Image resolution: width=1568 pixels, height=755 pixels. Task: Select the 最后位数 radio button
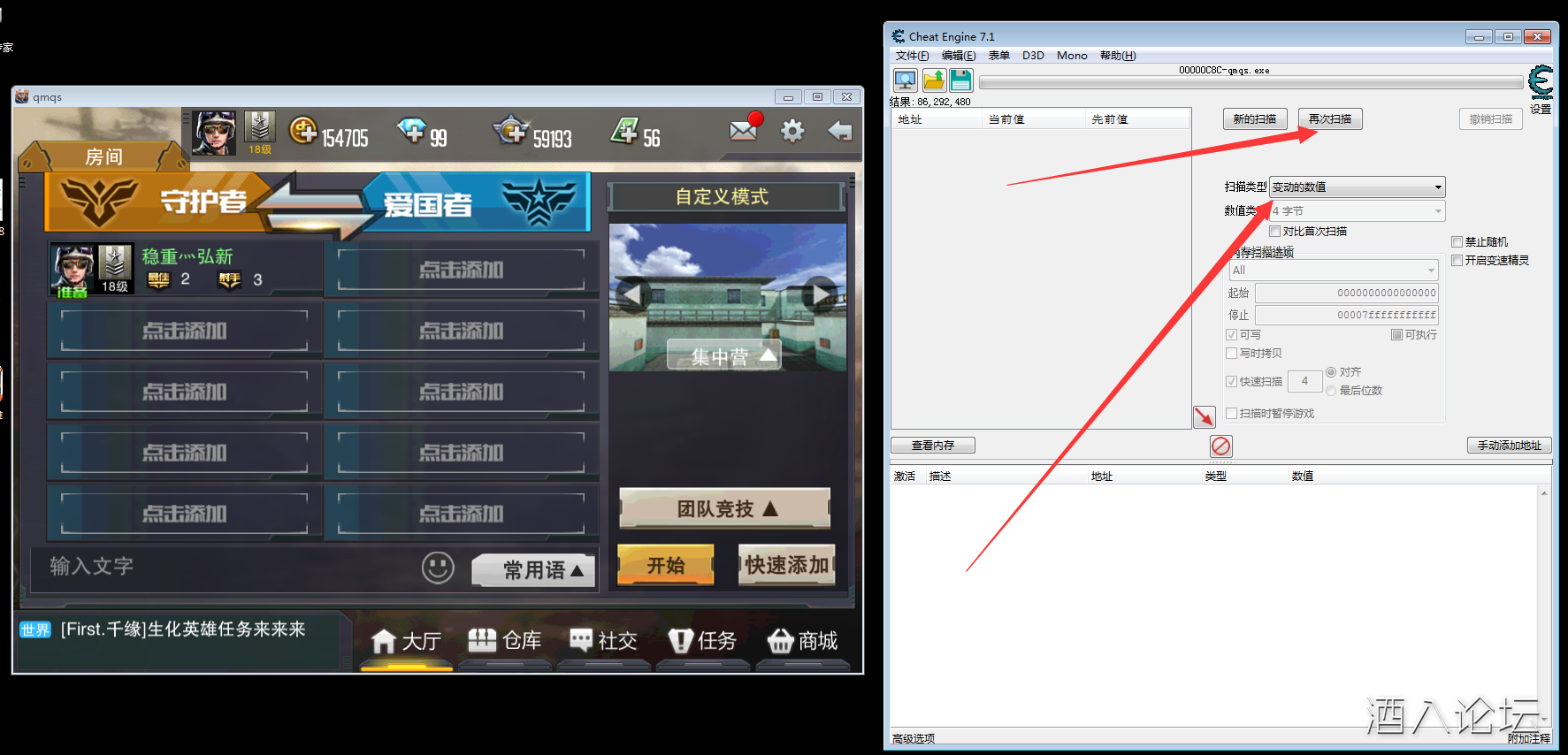coord(1331,391)
